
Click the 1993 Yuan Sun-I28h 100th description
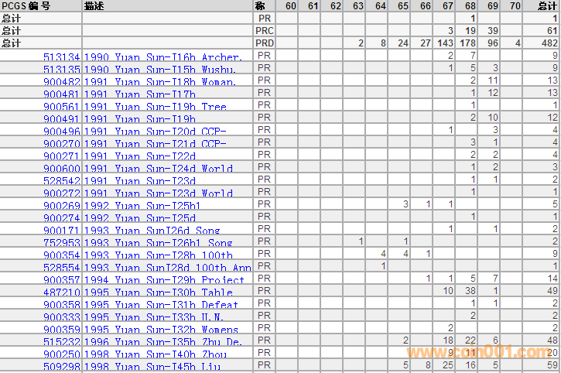pyautogui.click(x=158, y=255)
